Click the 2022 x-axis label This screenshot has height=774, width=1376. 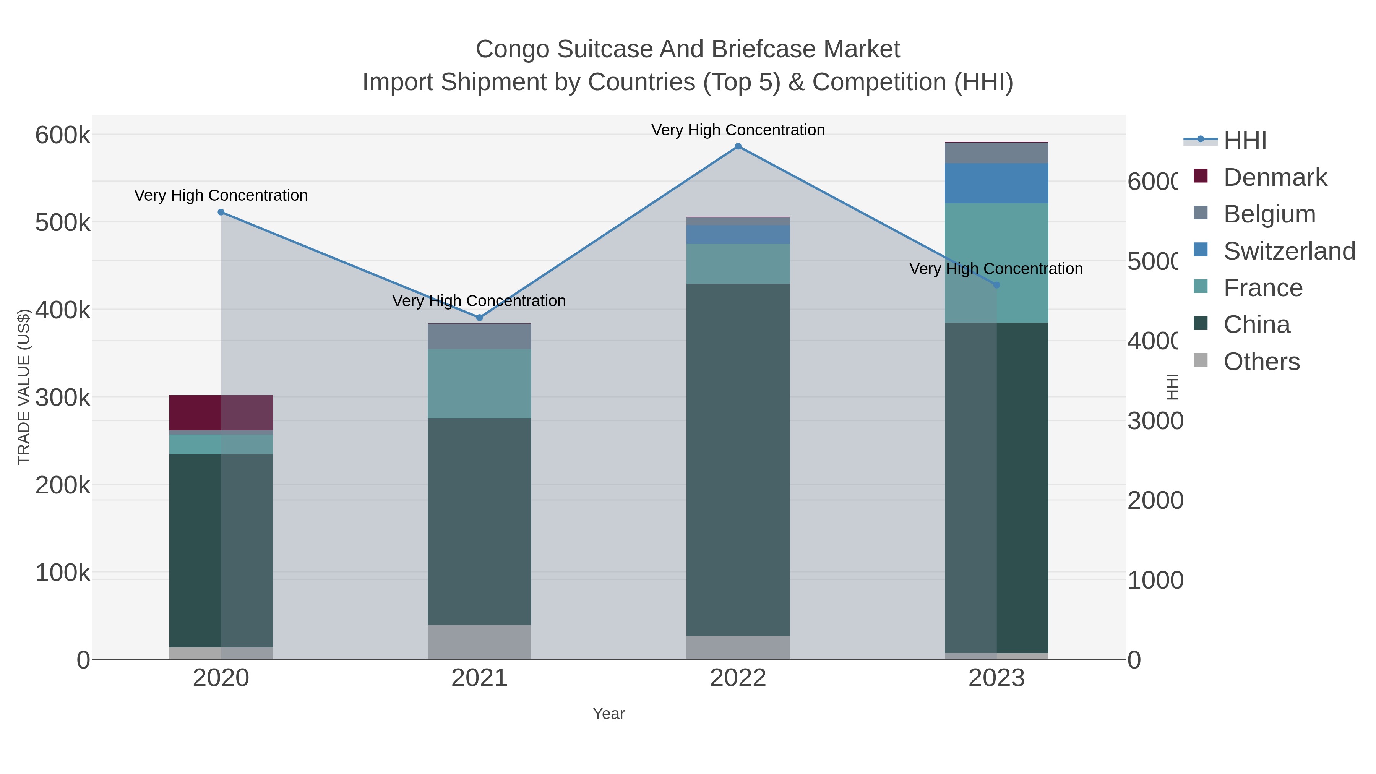pos(738,678)
